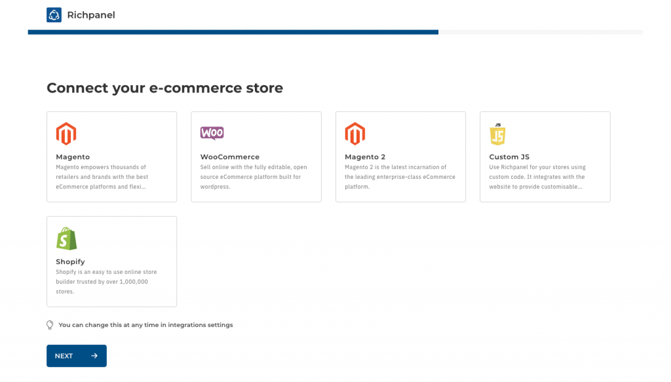This screenshot has height=382, width=671.
Task: Select the Custom JS integration card
Action: [545, 156]
